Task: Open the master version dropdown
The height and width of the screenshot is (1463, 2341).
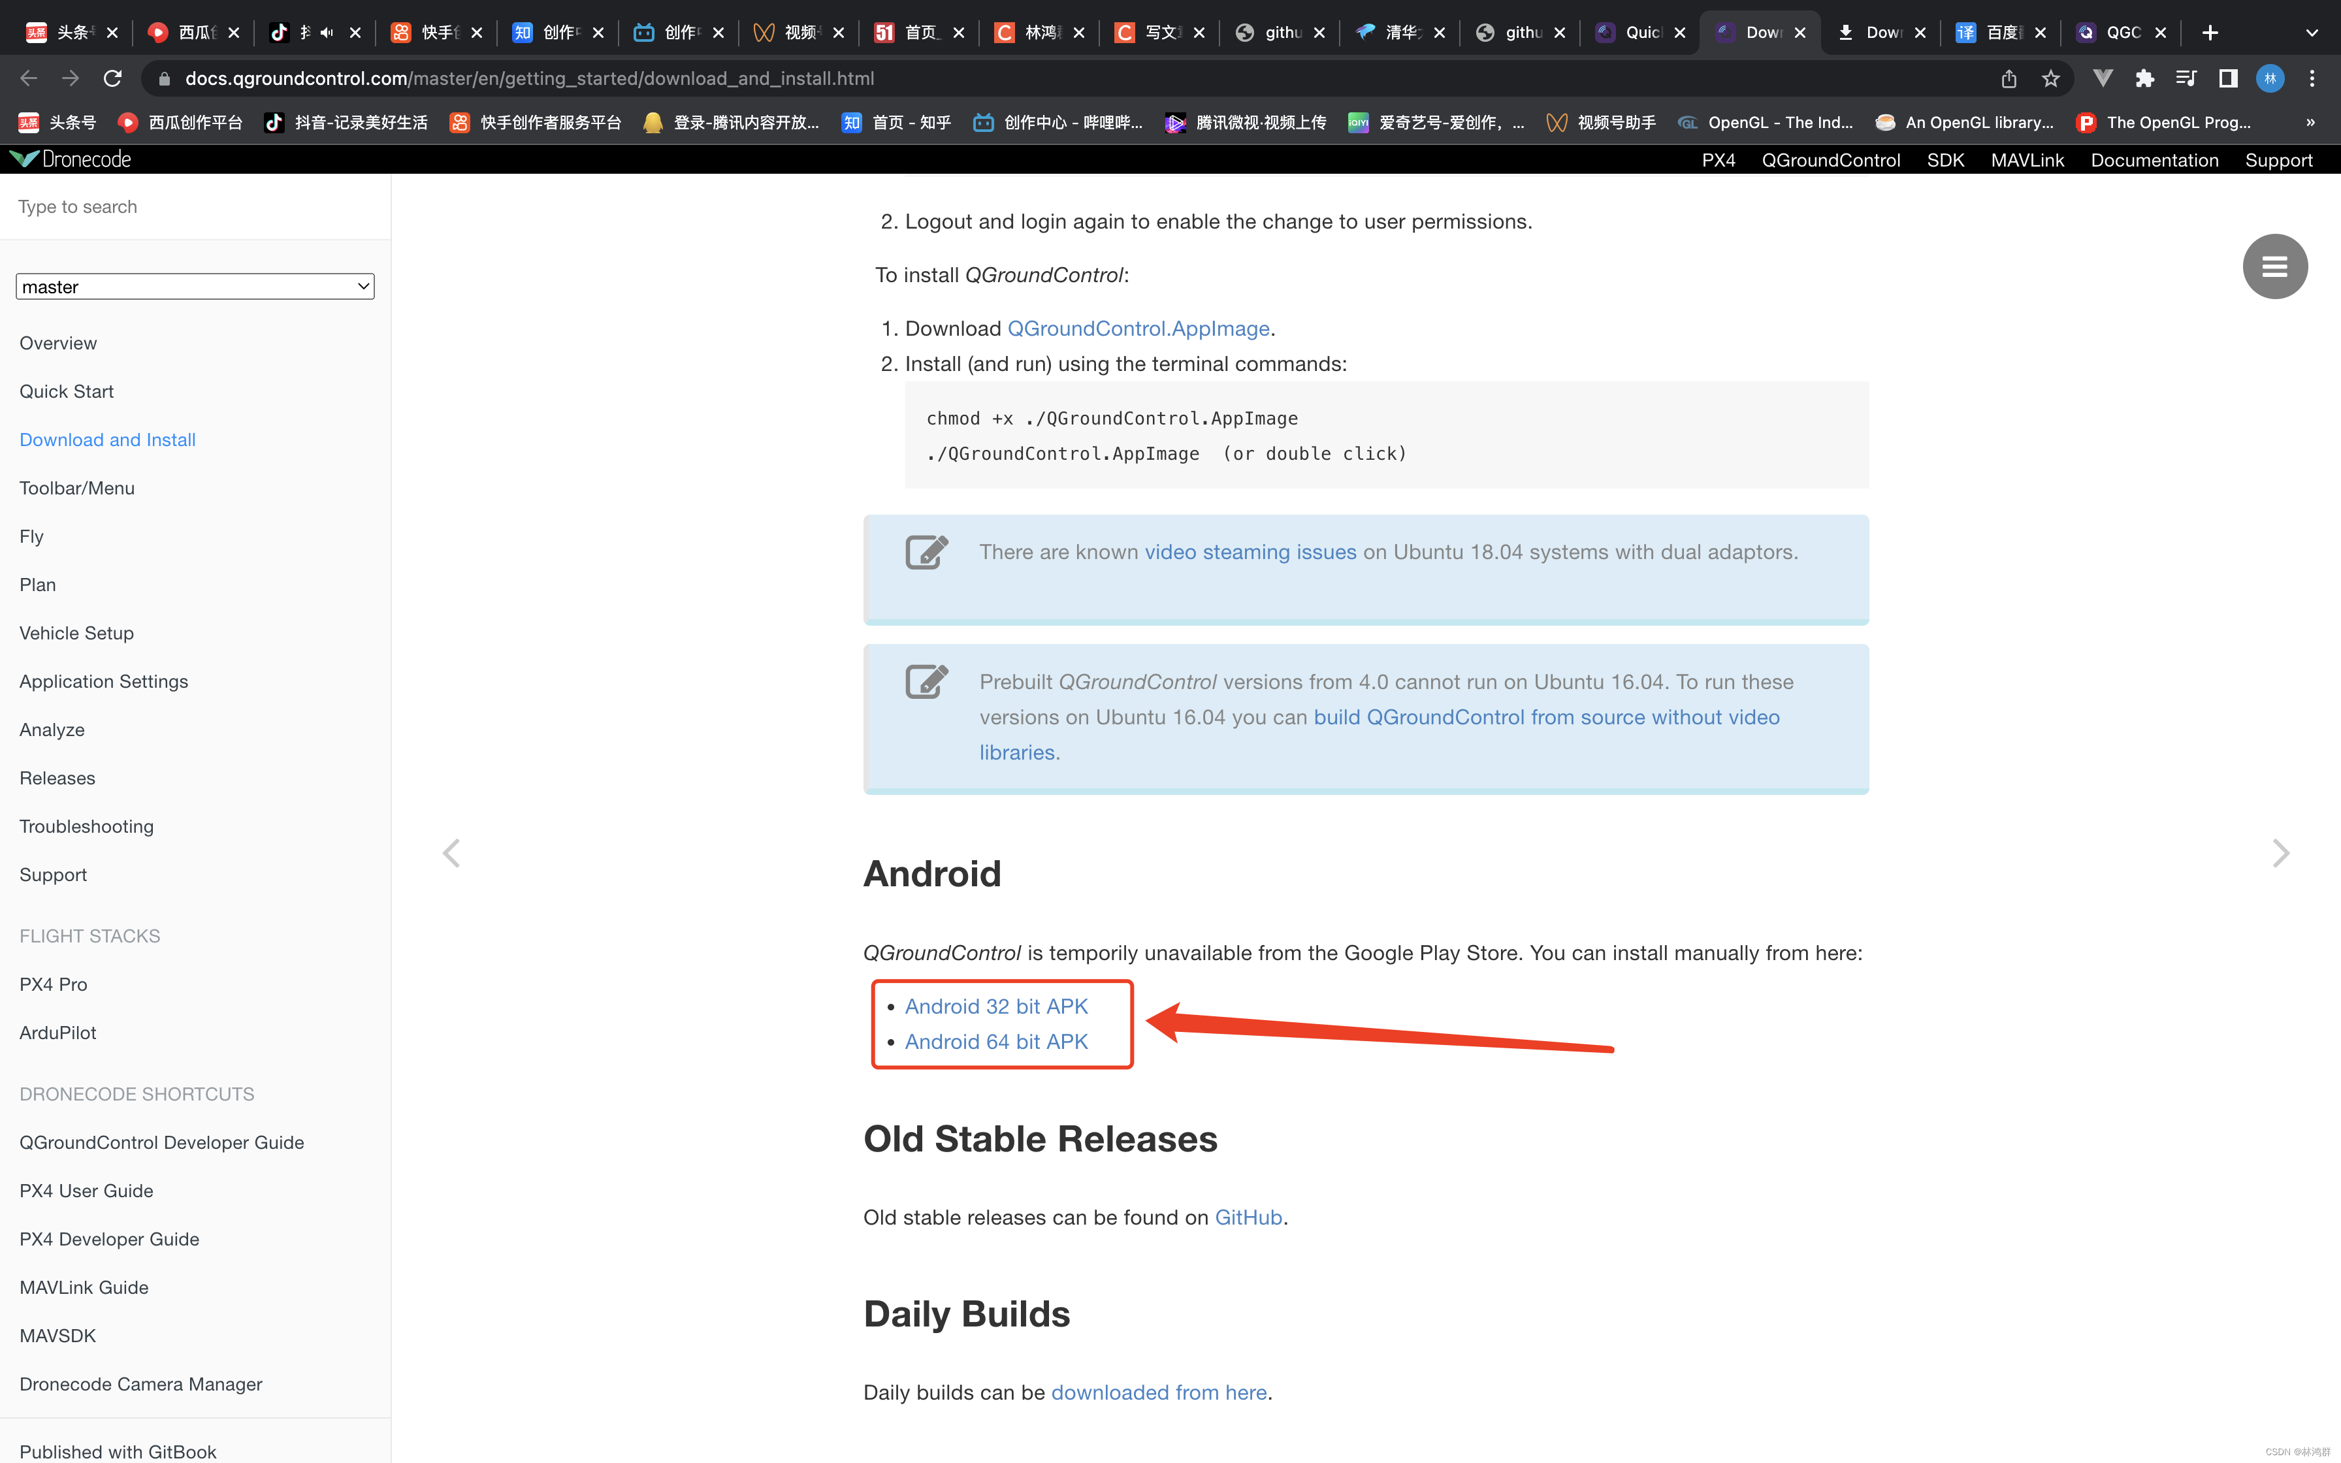Action: click(195, 287)
